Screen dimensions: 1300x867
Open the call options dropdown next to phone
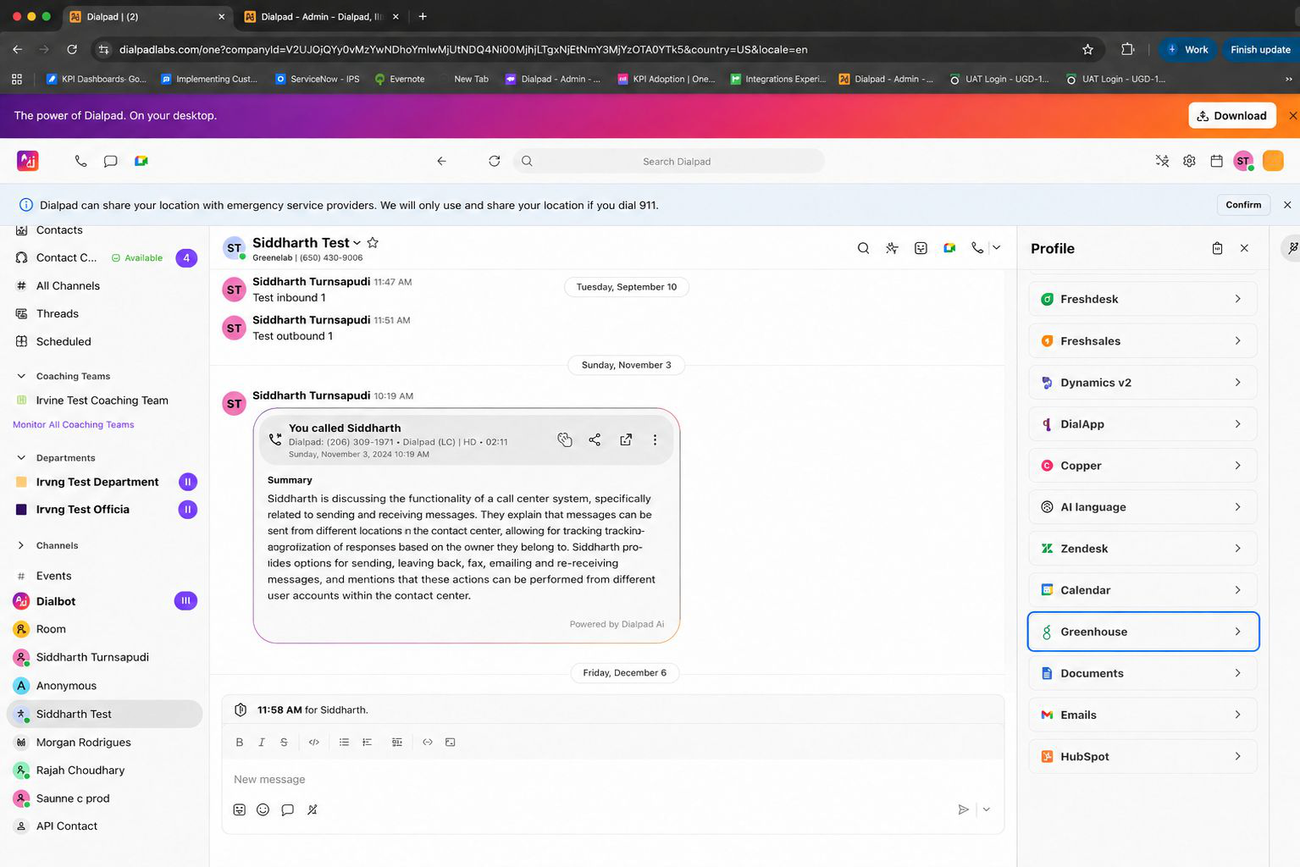(997, 248)
